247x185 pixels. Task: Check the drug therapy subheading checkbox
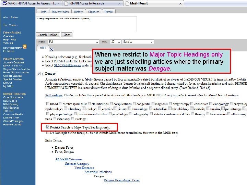tap(170, 103)
